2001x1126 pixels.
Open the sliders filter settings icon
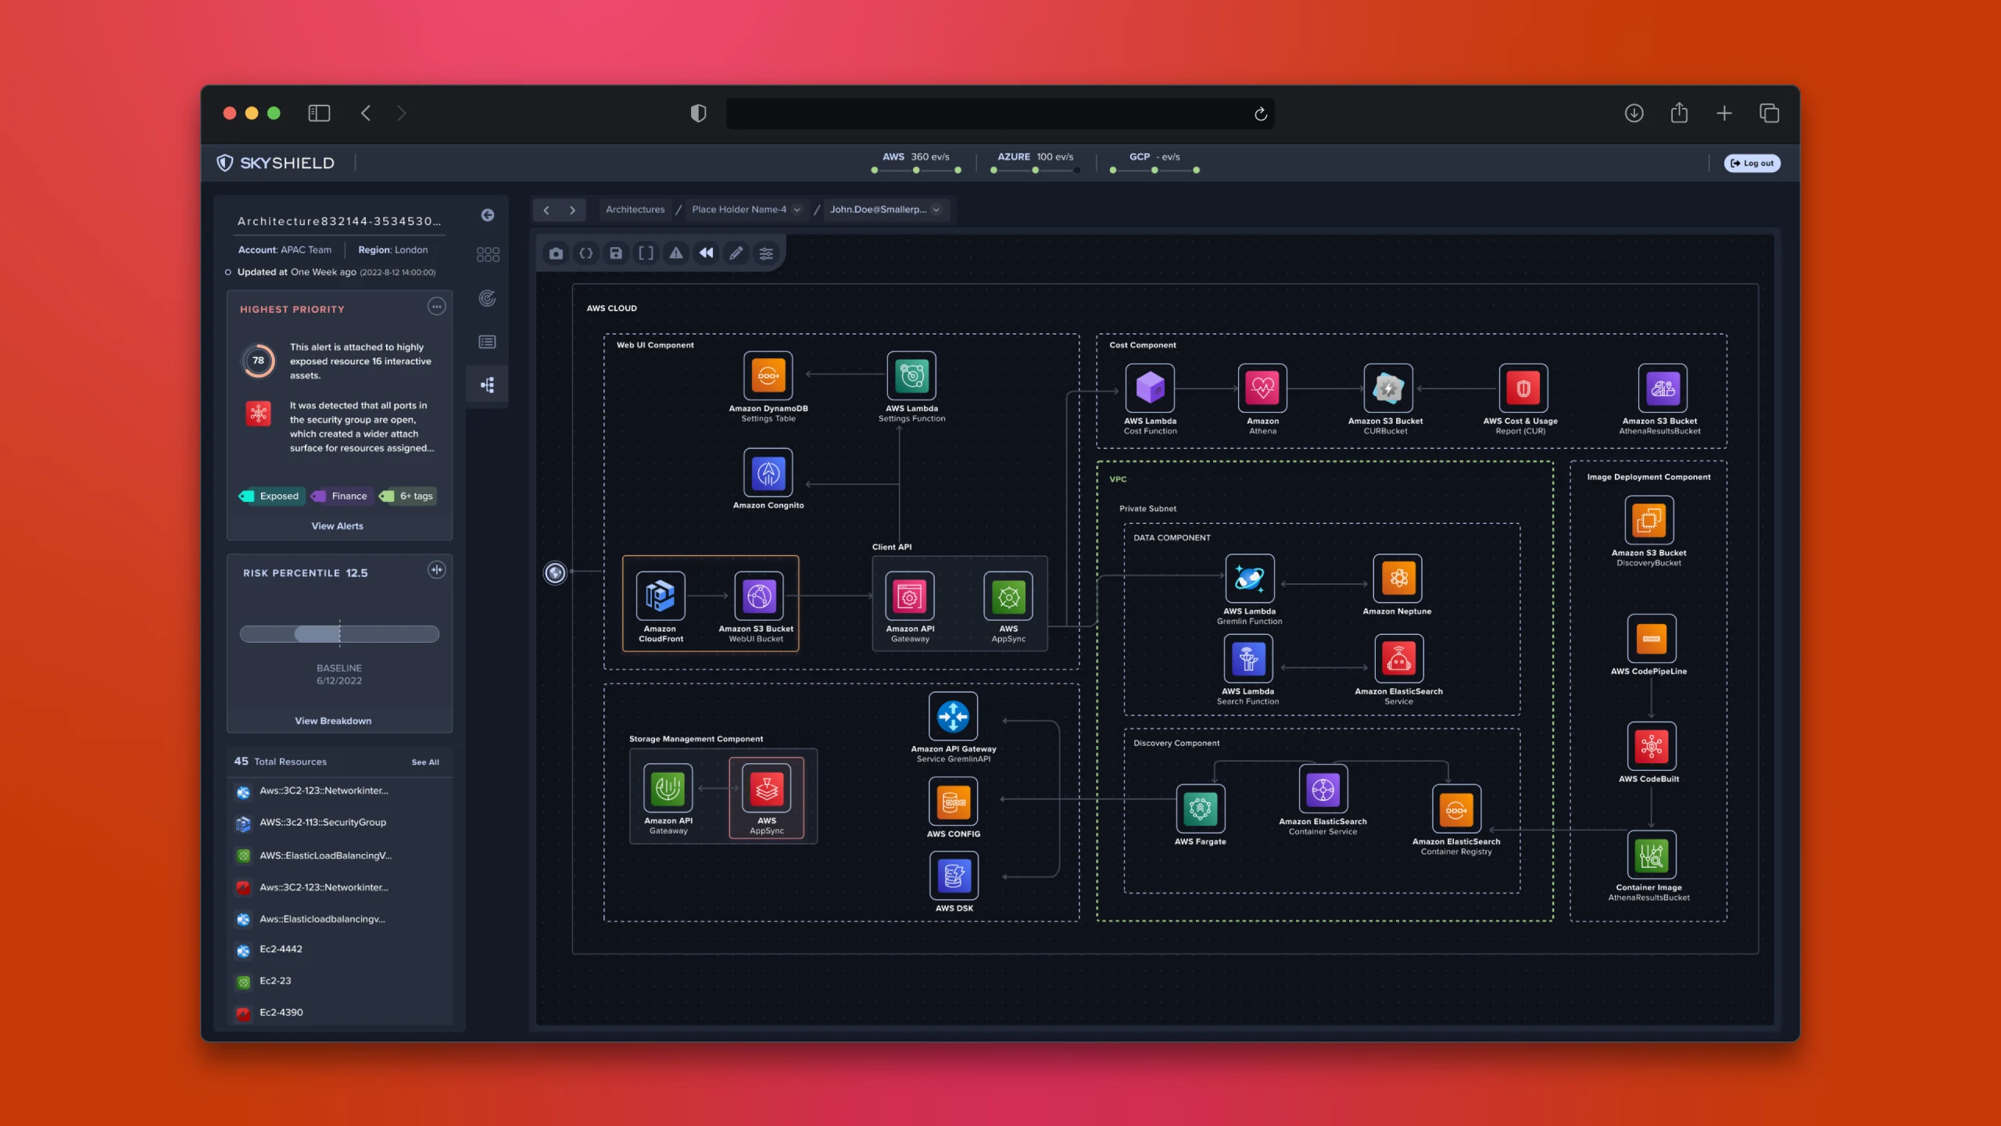pos(766,253)
